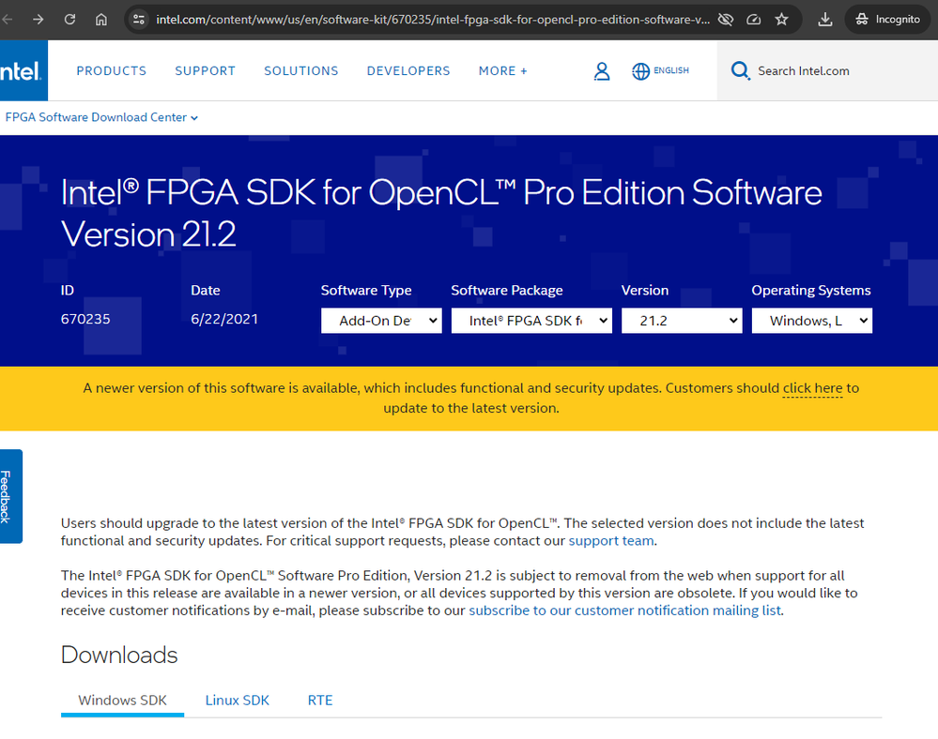This screenshot has height=739, width=938.
Task: Switch to the RTE tab
Action: 320,701
